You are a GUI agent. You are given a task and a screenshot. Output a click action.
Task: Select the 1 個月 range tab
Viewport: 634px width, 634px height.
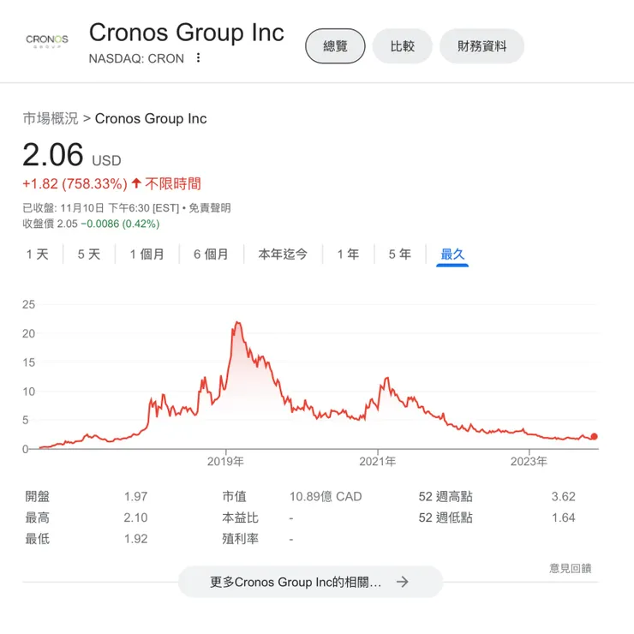pos(147,254)
